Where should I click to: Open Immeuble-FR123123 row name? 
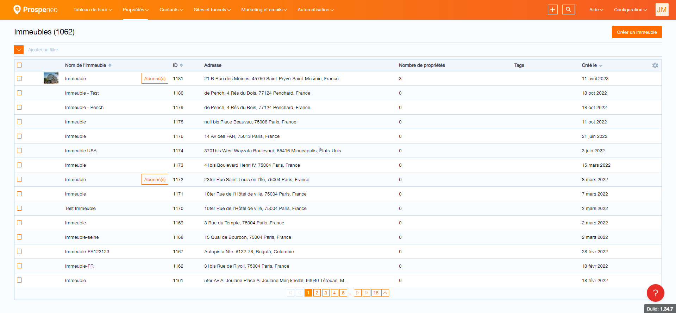pyautogui.click(x=87, y=251)
